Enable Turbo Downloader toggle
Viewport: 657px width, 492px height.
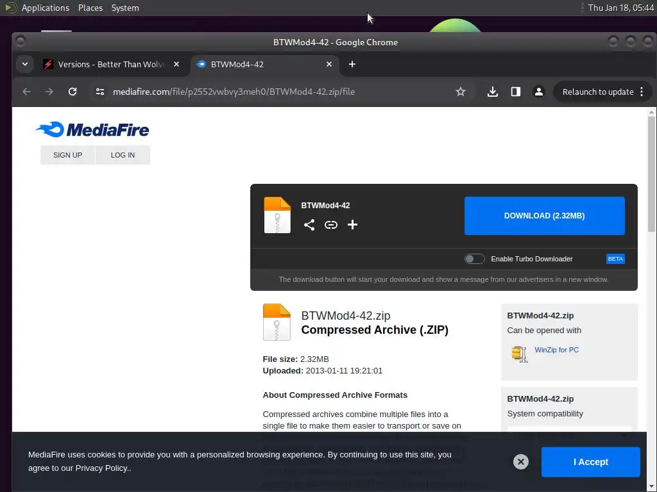point(474,259)
